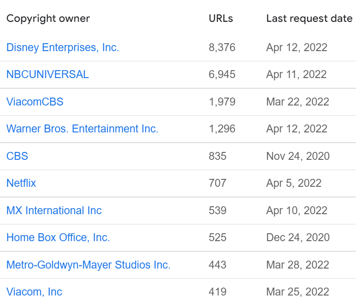Image resolution: width=356 pixels, height=302 pixels.
Task: Click the Dec 24, 2020 date cell
Action: 298,237
